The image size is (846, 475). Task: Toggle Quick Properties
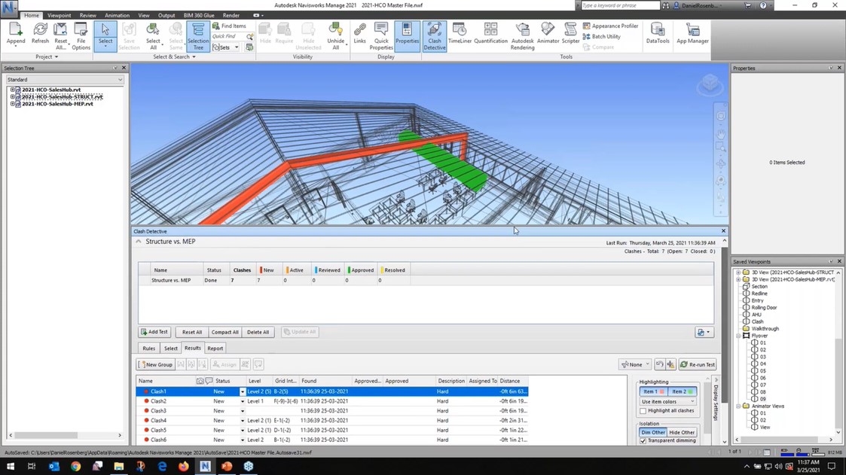(381, 36)
